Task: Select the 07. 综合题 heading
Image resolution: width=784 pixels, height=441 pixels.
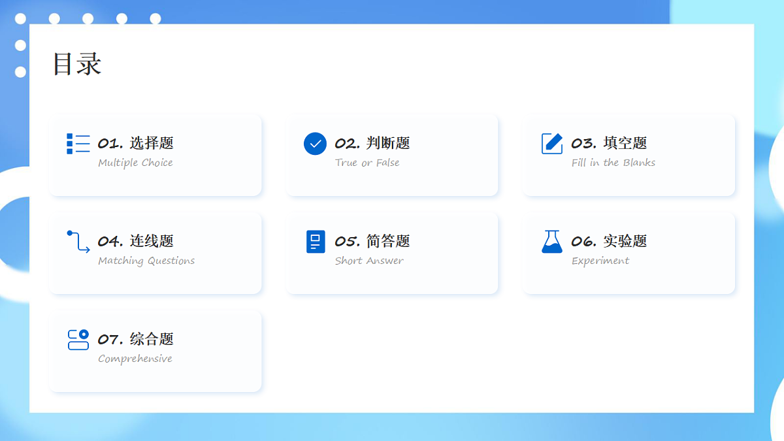Action: tap(136, 339)
